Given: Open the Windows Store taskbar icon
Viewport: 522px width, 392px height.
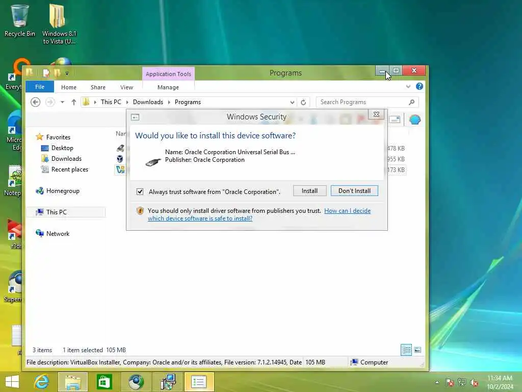Looking at the screenshot, I should pos(104,382).
